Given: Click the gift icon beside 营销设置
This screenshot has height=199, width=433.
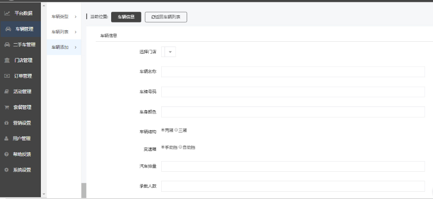Looking at the screenshot, I should (x=7, y=123).
